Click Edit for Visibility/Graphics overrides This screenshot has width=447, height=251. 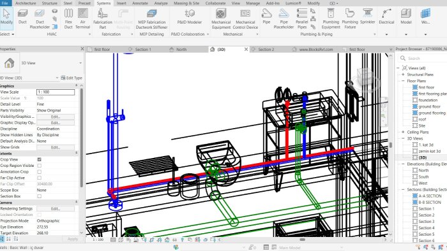pyautogui.click(x=56, y=117)
